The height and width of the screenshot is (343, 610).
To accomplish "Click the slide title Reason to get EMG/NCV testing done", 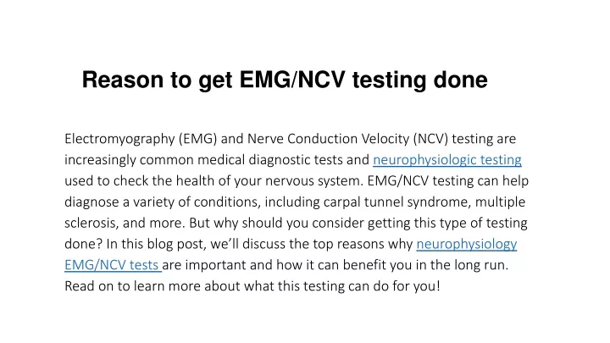I will [285, 80].
